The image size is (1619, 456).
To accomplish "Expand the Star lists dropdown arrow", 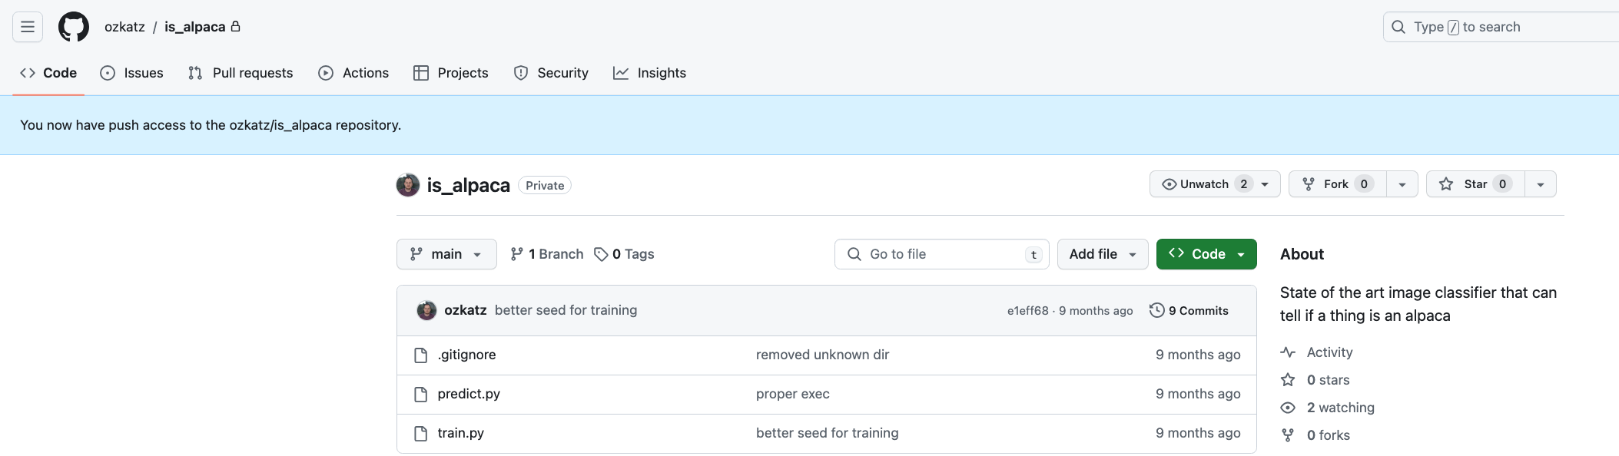I will pos(1541,184).
